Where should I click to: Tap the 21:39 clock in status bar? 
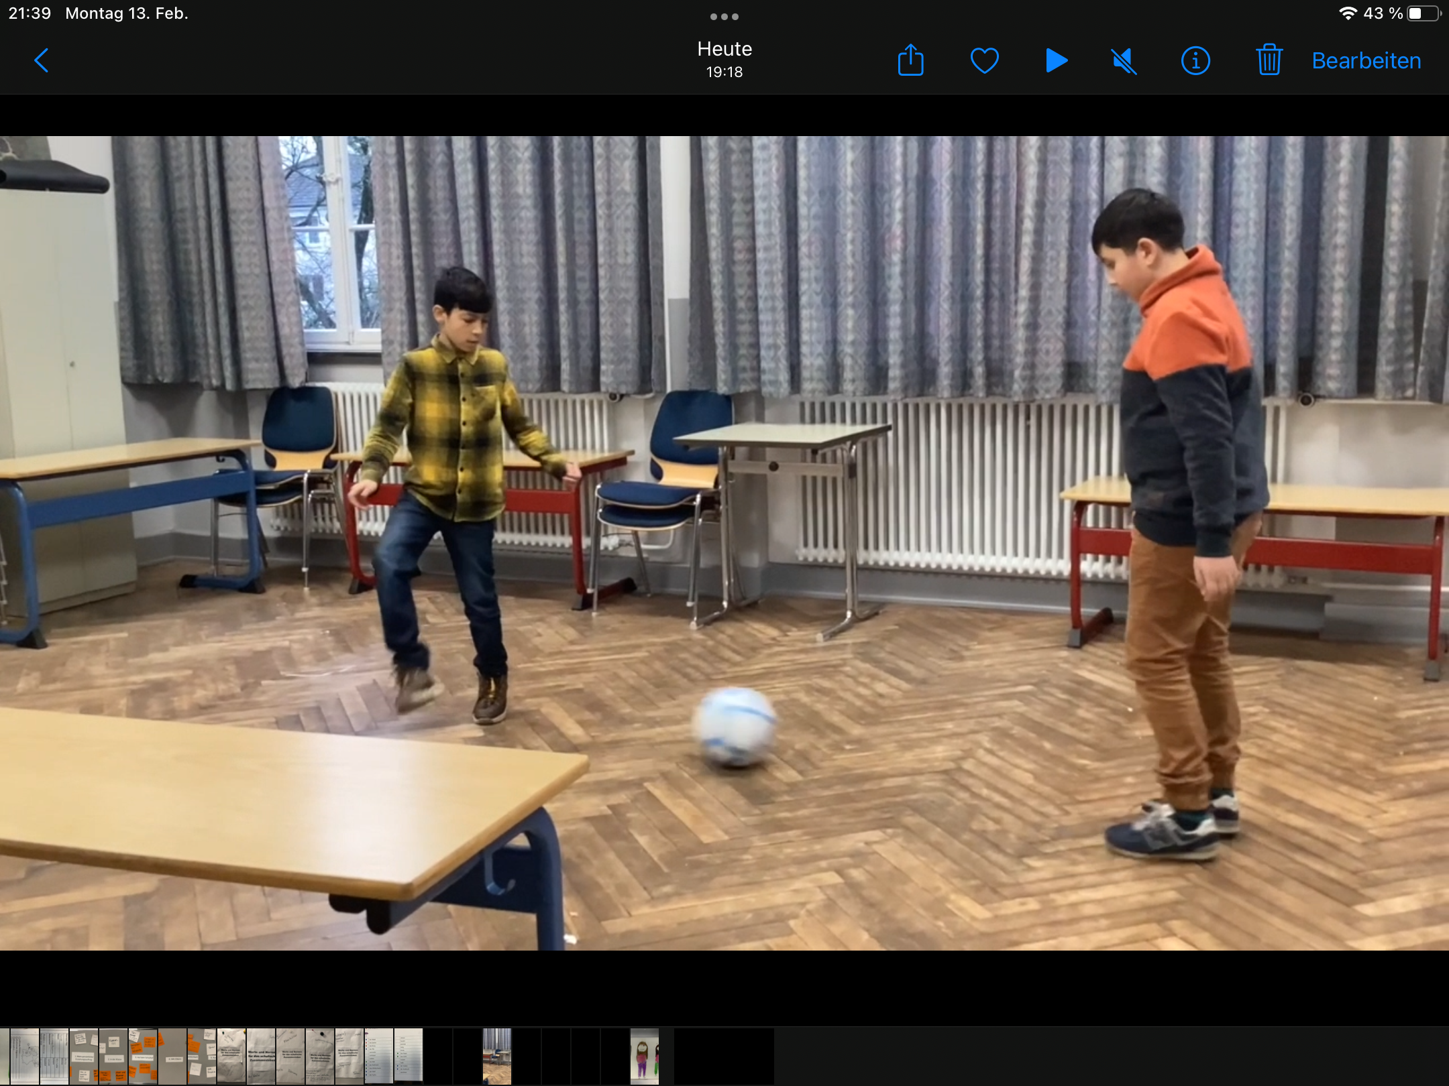(30, 13)
